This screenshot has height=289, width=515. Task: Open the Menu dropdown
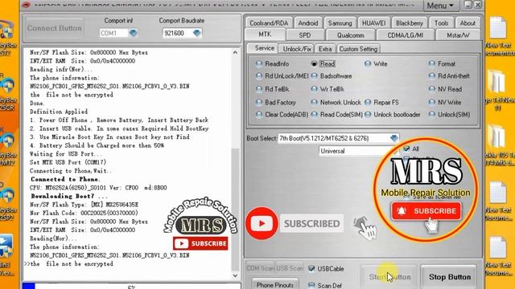[440, 6]
